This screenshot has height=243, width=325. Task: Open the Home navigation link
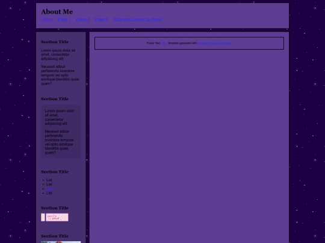[x=46, y=19]
